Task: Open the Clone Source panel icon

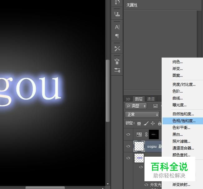Action: point(117,14)
